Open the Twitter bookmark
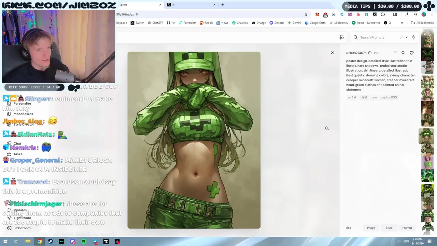This screenshot has width=437, height=246. (x=137, y=23)
